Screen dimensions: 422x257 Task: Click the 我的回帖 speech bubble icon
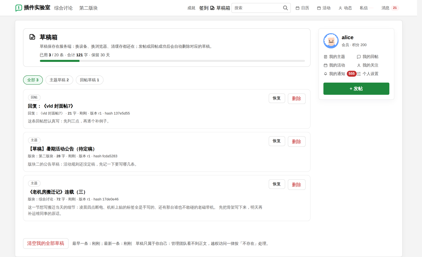(359, 57)
